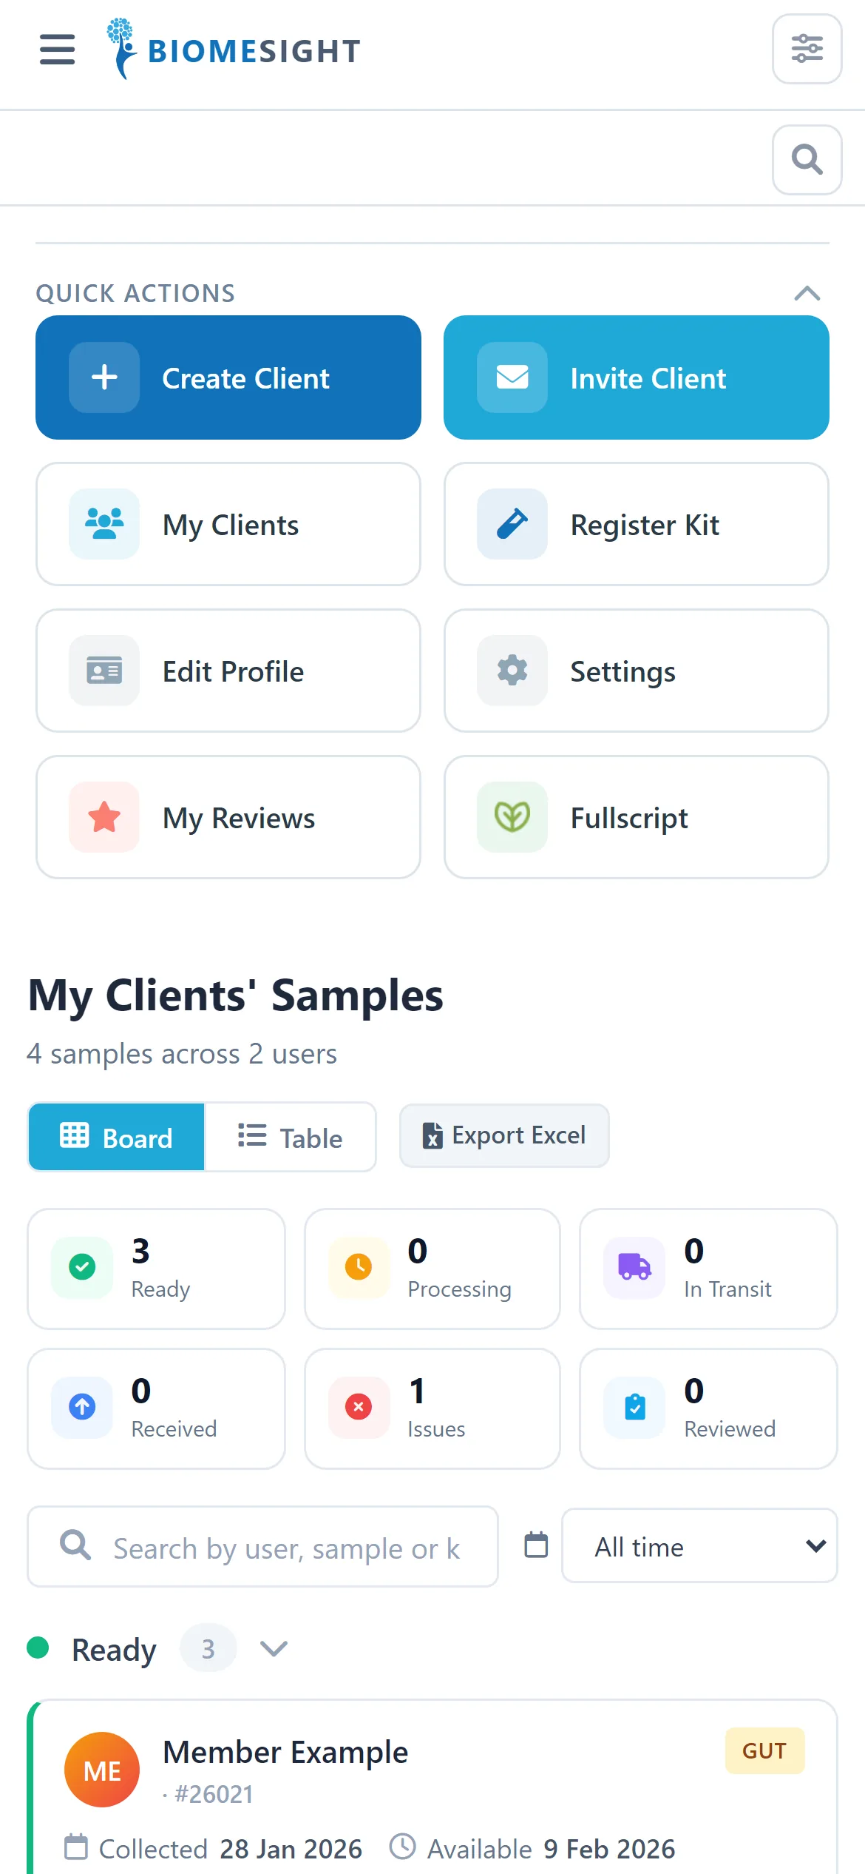Click the Member Example name
The height and width of the screenshot is (1874, 865).
coord(285,1752)
